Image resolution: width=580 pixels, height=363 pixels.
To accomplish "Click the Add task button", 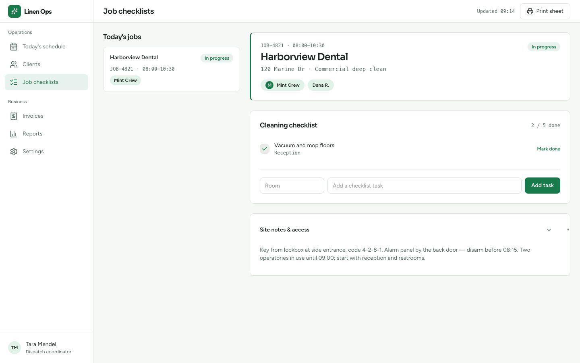I will click(x=542, y=186).
